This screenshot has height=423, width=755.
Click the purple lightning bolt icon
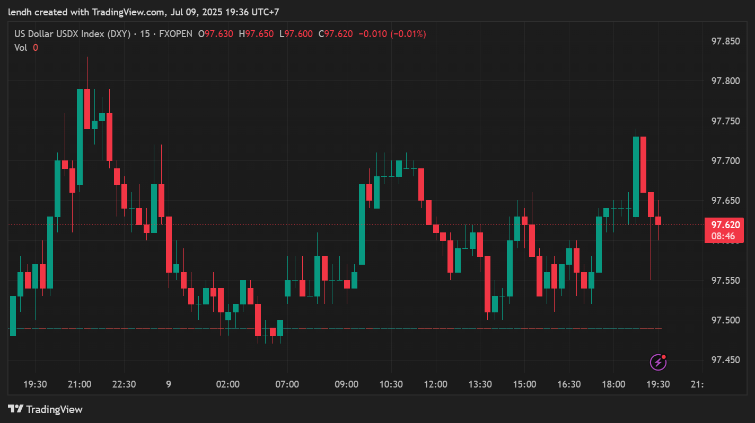tap(658, 362)
